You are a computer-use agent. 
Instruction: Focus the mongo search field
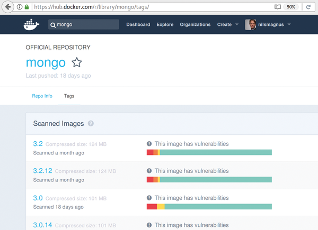[84, 24]
